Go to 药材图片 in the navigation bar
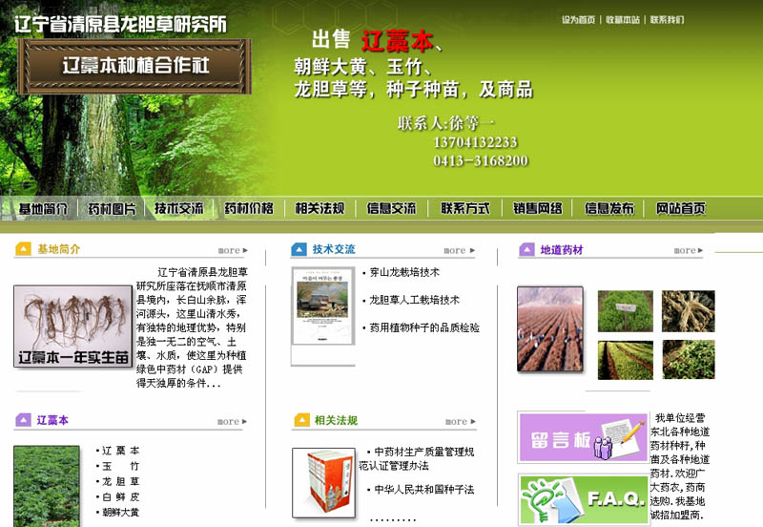Screen dimensions: 763x527 tap(112, 208)
